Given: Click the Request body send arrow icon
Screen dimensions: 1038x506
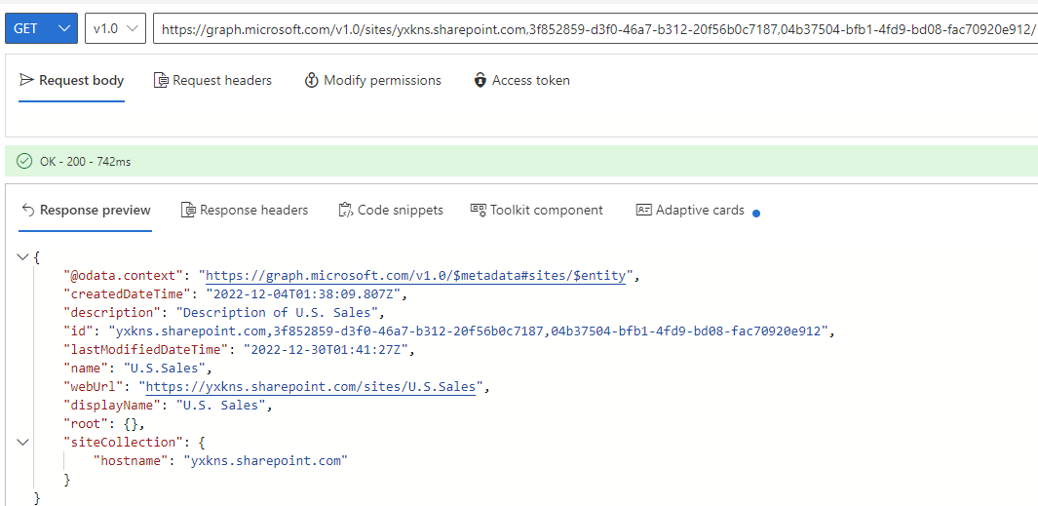Looking at the screenshot, I should pyautogui.click(x=26, y=81).
